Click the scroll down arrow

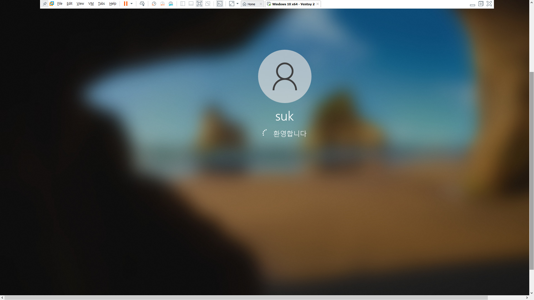(531, 293)
